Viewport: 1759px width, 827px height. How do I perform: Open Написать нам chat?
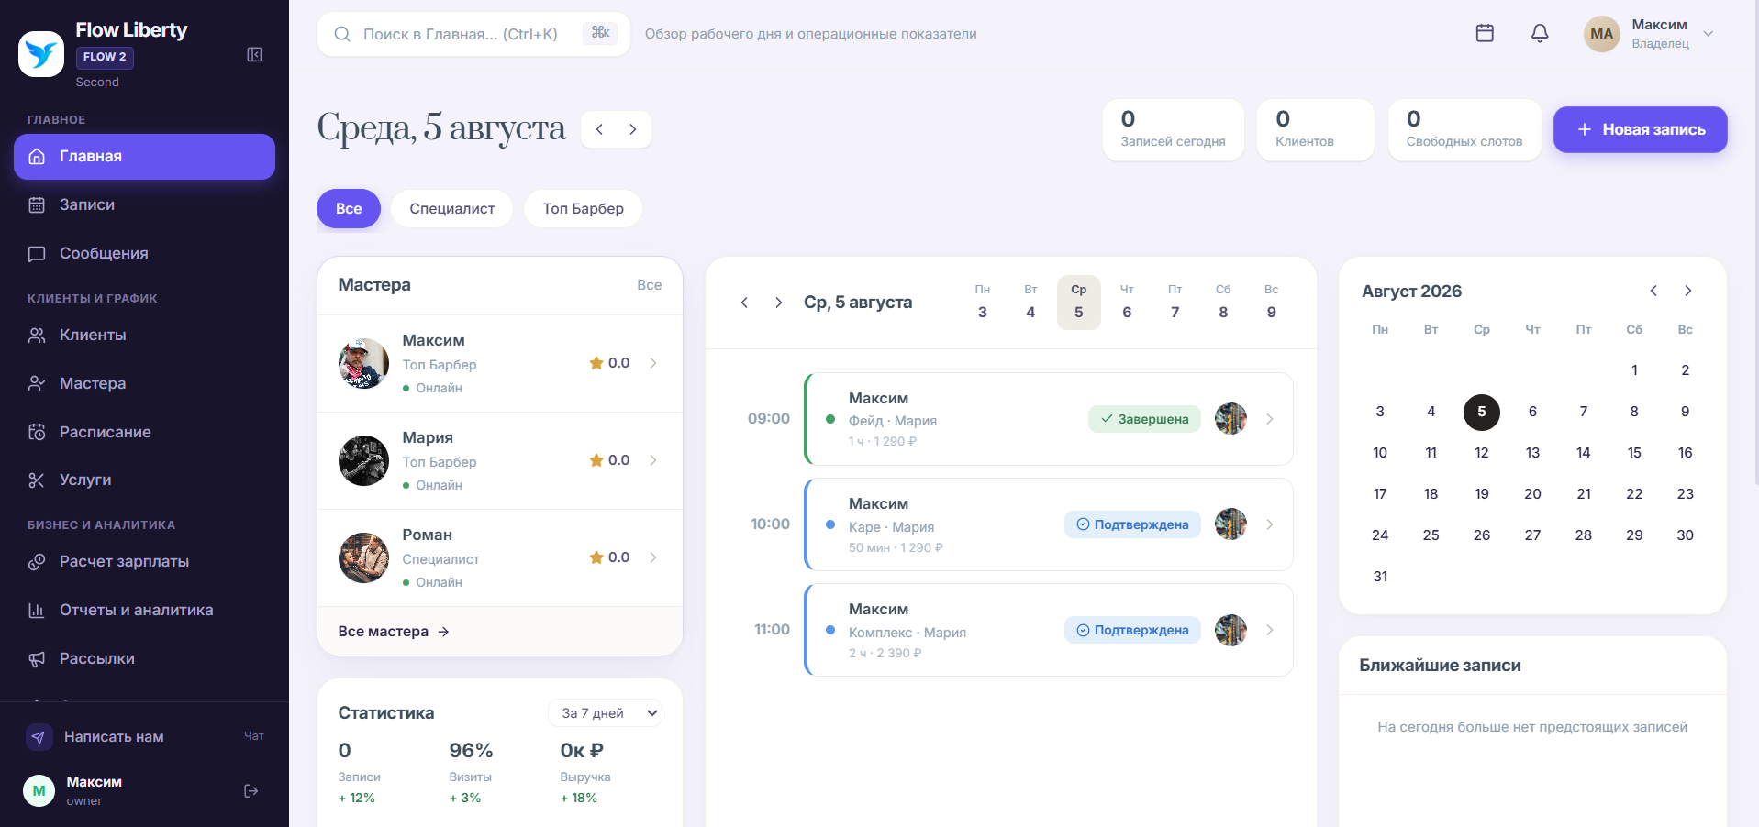click(144, 737)
